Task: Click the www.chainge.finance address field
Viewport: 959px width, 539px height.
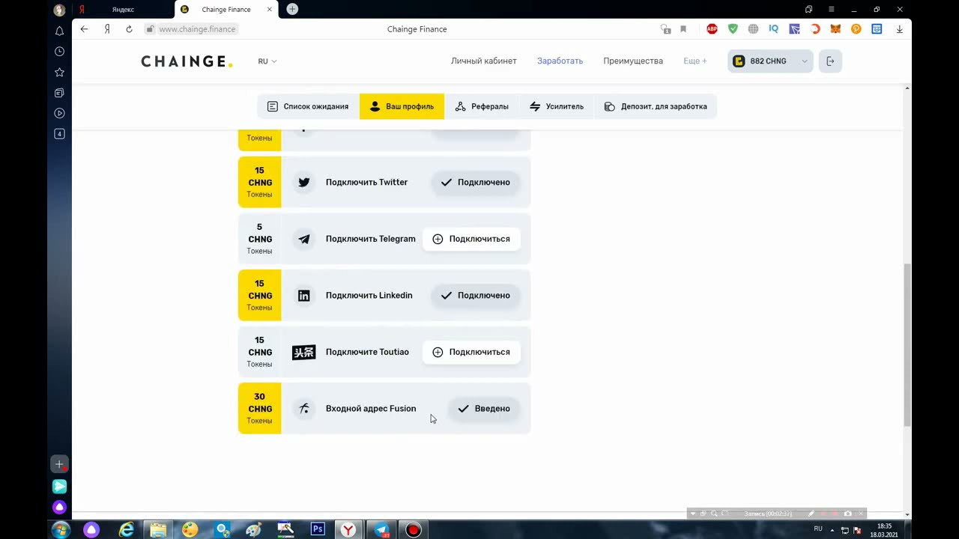Action: (x=197, y=29)
